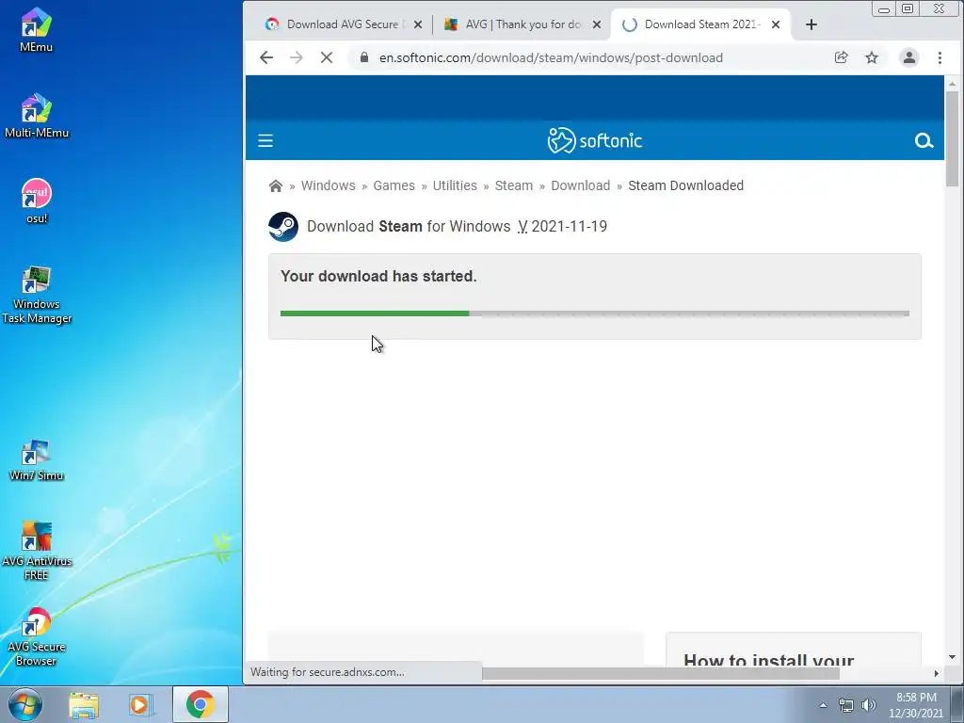The image size is (964, 723).
Task: Click the taskbar clock showing 8:58 PM
Action: (916, 705)
